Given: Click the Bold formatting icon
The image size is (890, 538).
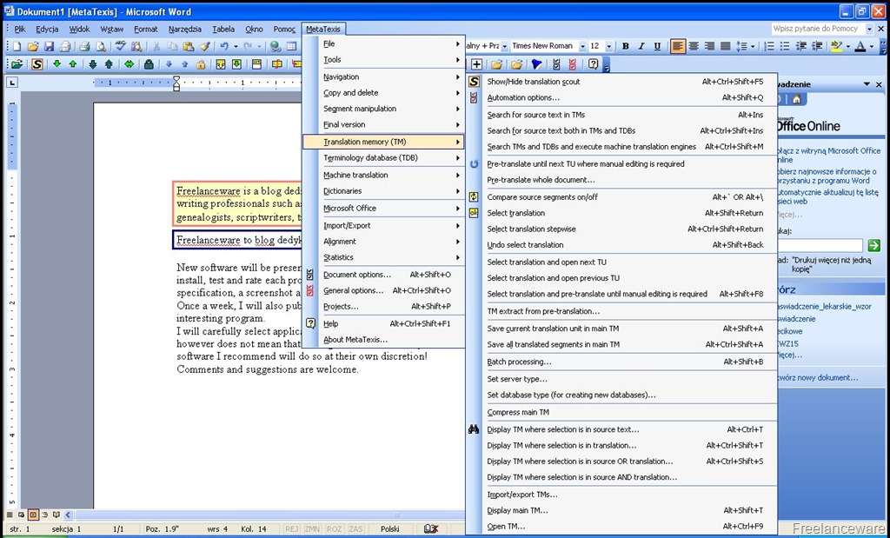Looking at the screenshot, I should [626, 47].
